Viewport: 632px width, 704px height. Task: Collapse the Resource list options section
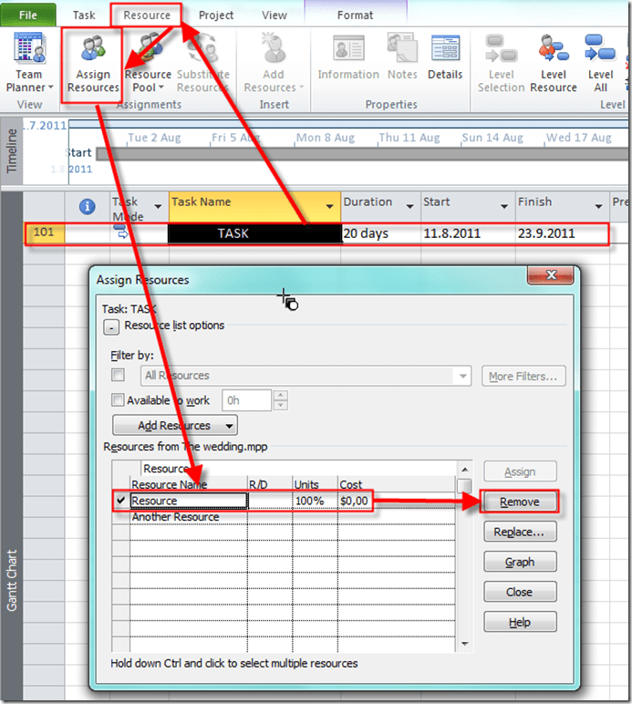point(110,326)
